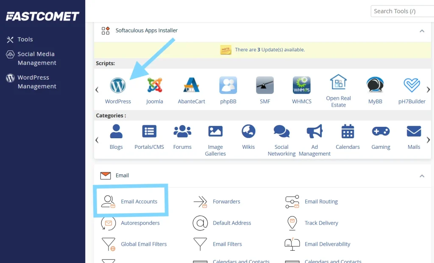Screen dimensions: 434x263
Task: Click the MyBB script icon
Action: (x=375, y=85)
